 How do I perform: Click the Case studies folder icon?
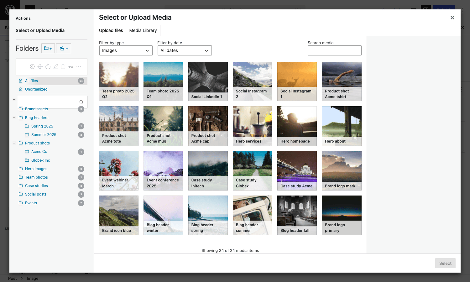pos(21,185)
